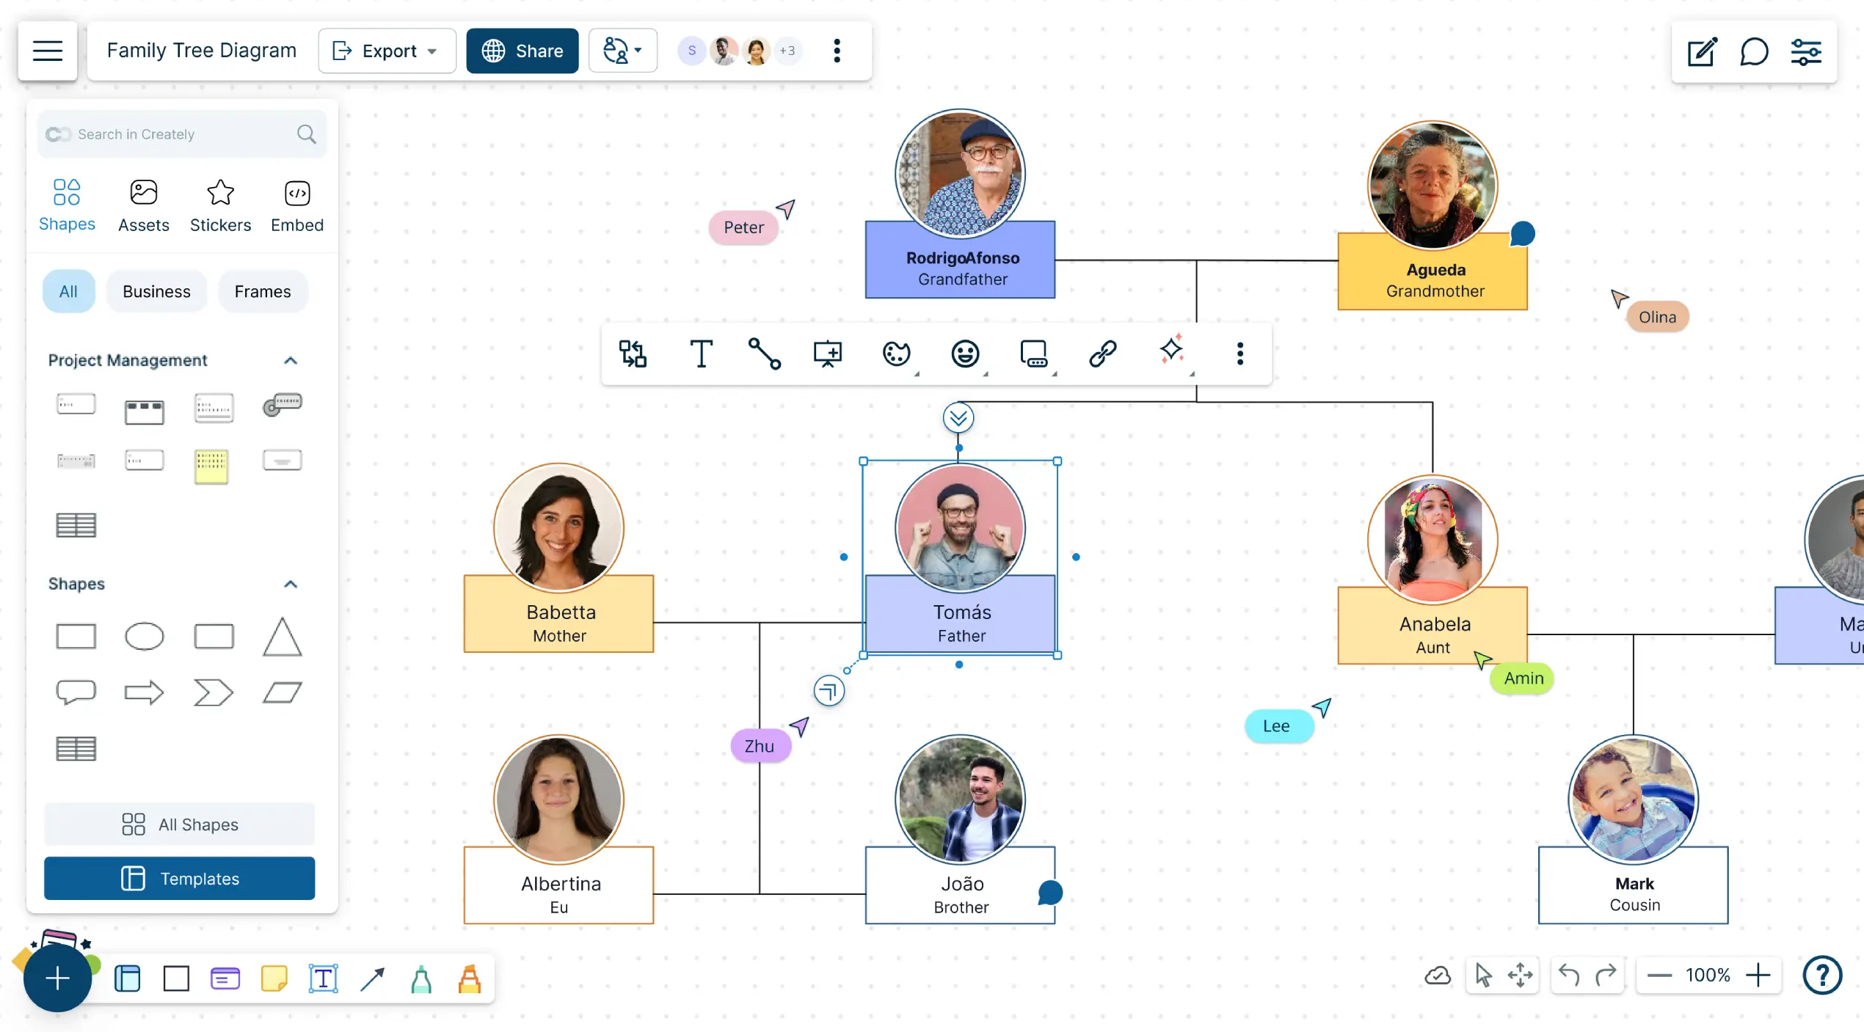This screenshot has height=1032, width=1864.
Task: Open the Share button
Action: coord(523,51)
